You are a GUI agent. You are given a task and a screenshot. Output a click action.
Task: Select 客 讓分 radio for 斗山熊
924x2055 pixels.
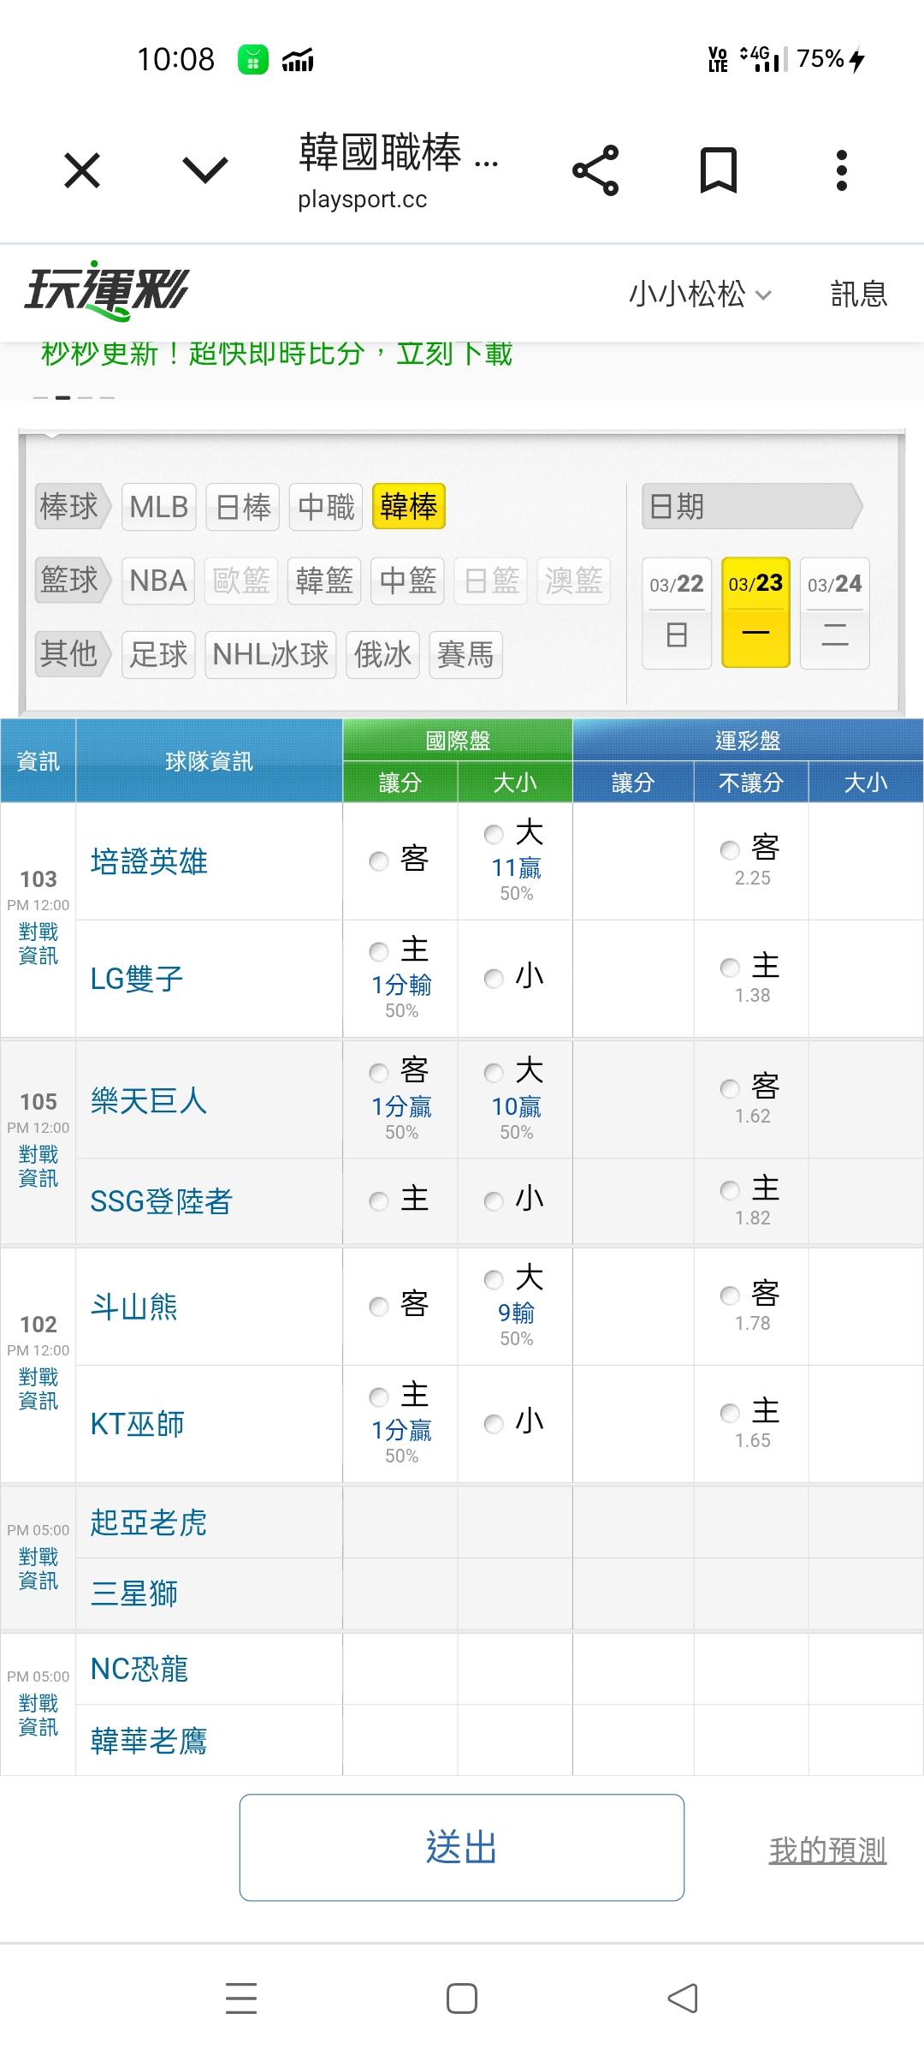(378, 1307)
